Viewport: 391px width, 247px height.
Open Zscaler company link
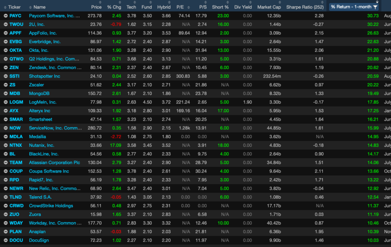[36, 85]
